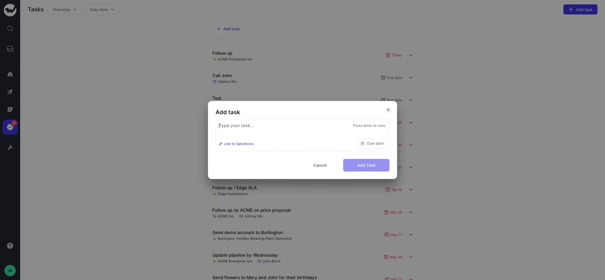Click the Salesforce icon next to Johnny Wu
Screen dimensions: 605x280
click(215, 81)
